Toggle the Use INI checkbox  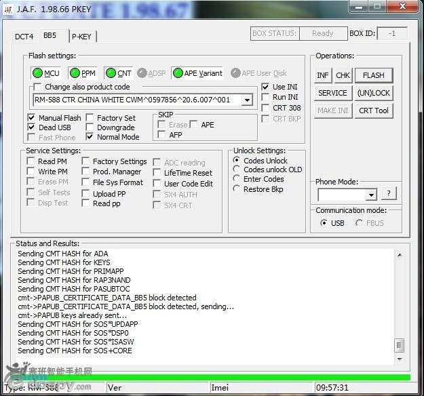click(265, 87)
